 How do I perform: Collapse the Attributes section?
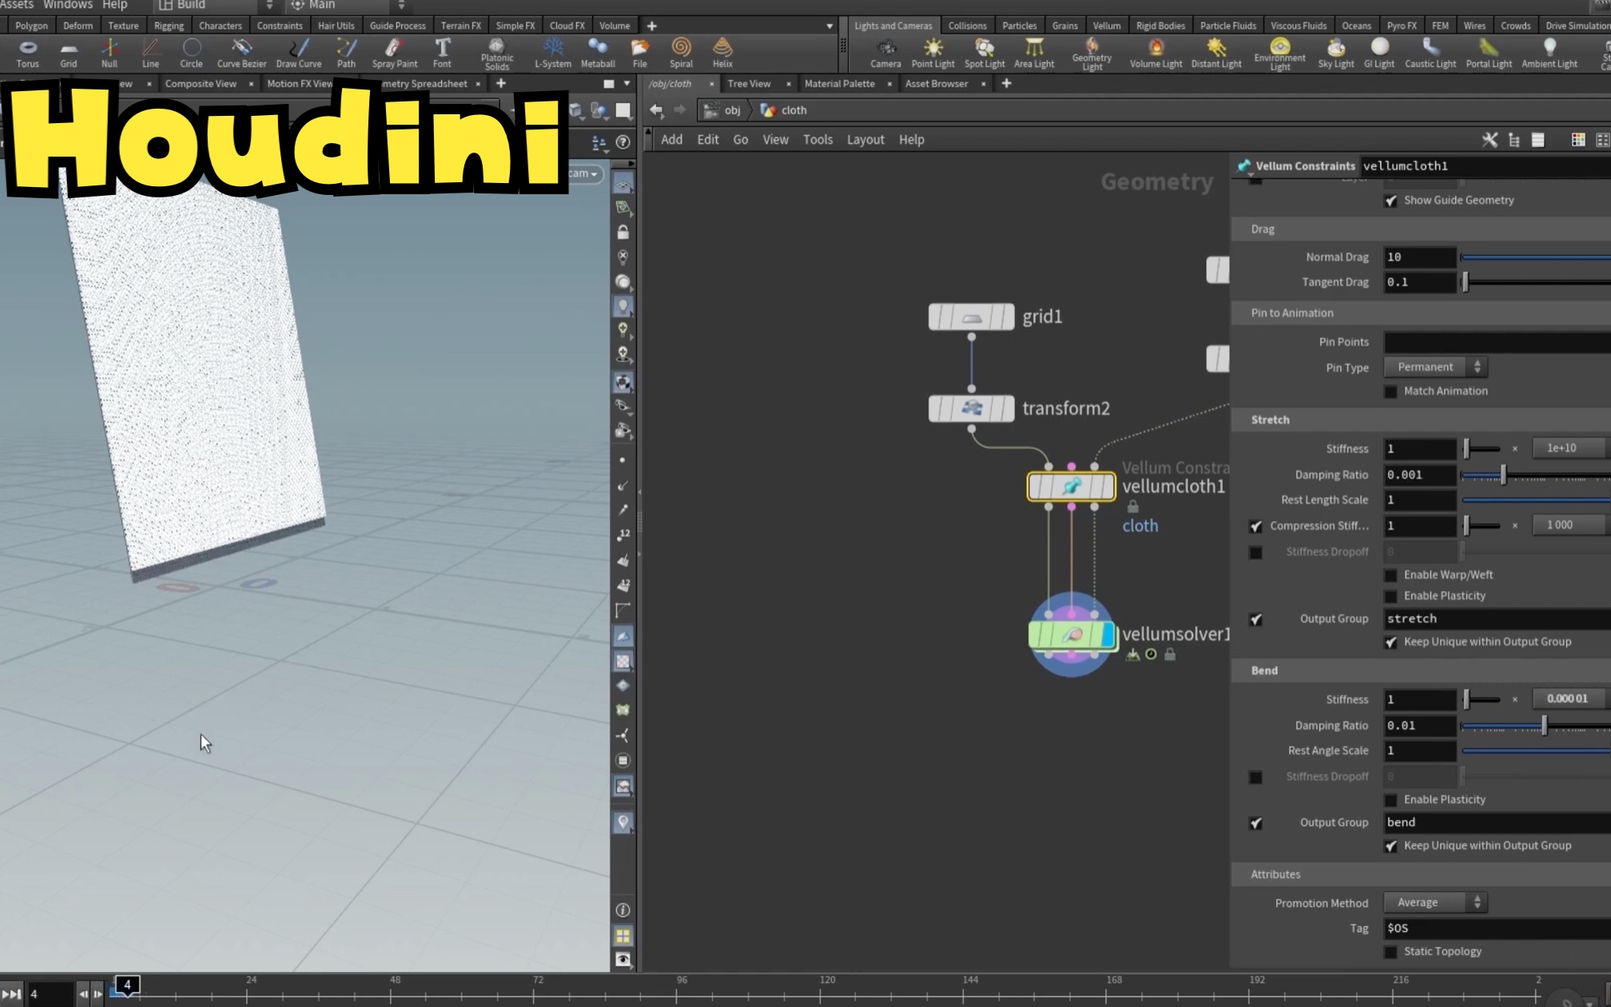pyautogui.click(x=1275, y=874)
